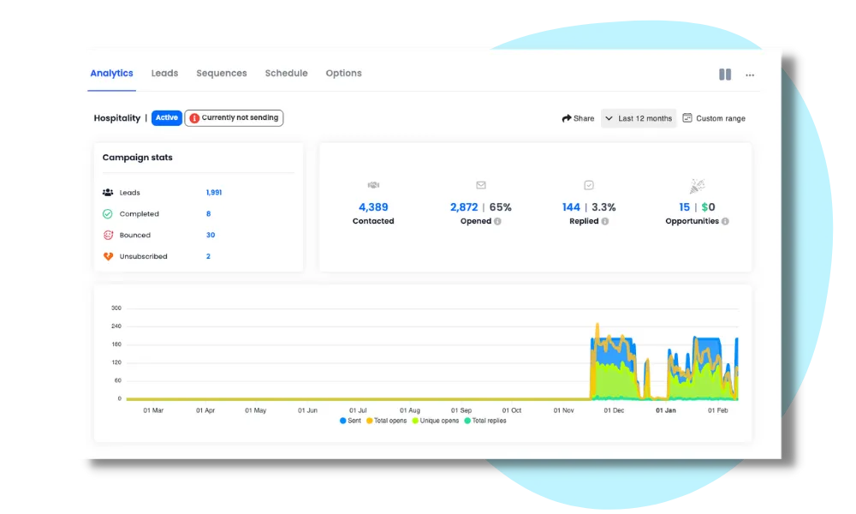The image size is (856, 514).
Task: Open the Schedule tab
Action: pos(286,74)
